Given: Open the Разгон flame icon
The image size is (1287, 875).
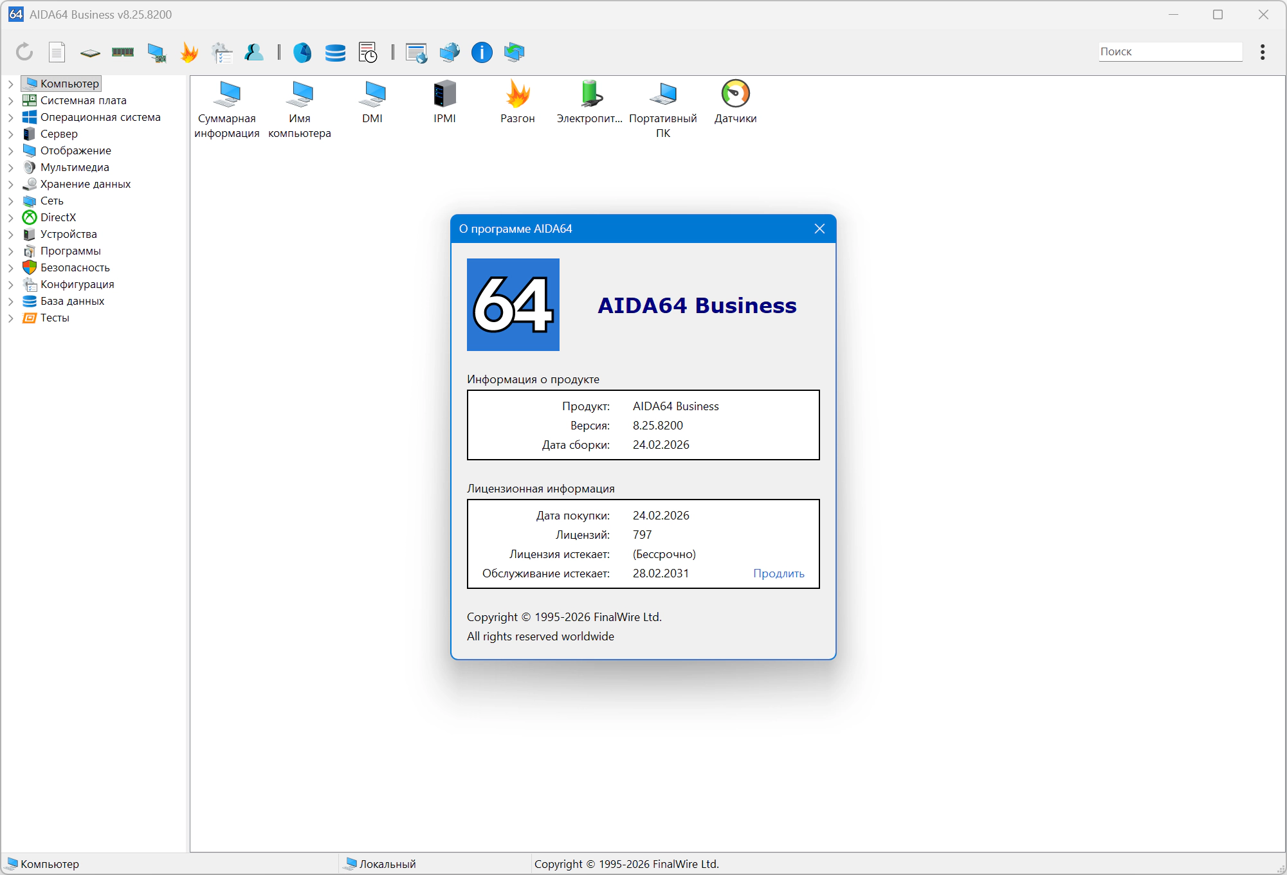Looking at the screenshot, I should point(517,95).
